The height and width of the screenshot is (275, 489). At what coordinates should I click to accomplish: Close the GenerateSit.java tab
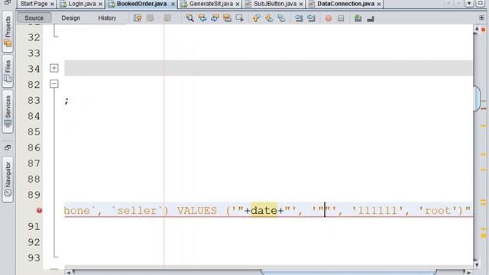[238, 4]
